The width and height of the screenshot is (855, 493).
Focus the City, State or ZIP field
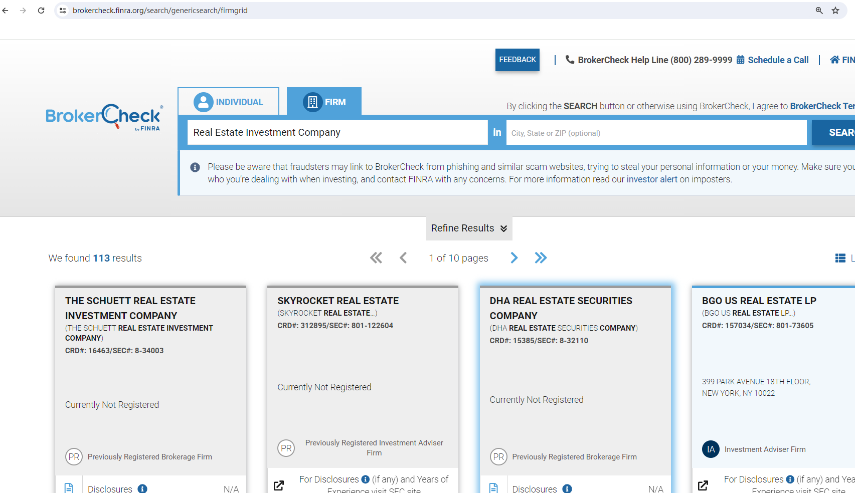click(656, 133)
